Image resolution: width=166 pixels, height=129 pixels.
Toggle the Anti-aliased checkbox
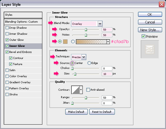pyautogui.click(x=88, y=90)
